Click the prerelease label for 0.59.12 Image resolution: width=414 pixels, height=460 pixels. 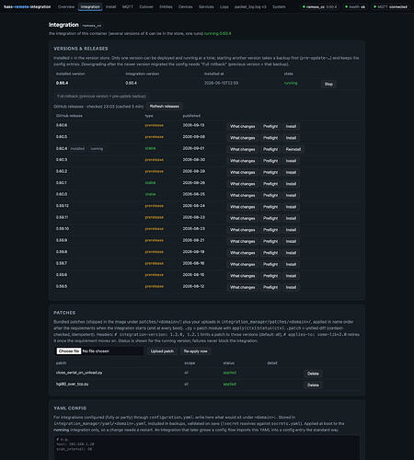click(x=155, y=206)
